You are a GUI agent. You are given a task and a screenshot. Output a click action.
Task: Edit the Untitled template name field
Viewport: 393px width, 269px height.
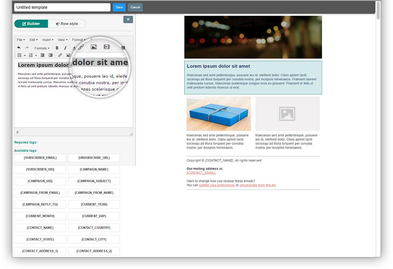pos(62,7)
